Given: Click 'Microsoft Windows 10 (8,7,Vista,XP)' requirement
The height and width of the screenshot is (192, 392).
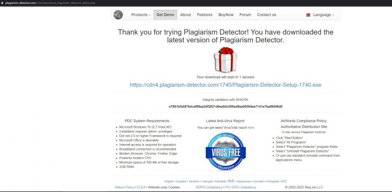Looking at the screenshot, I should (x=145, y=127).
